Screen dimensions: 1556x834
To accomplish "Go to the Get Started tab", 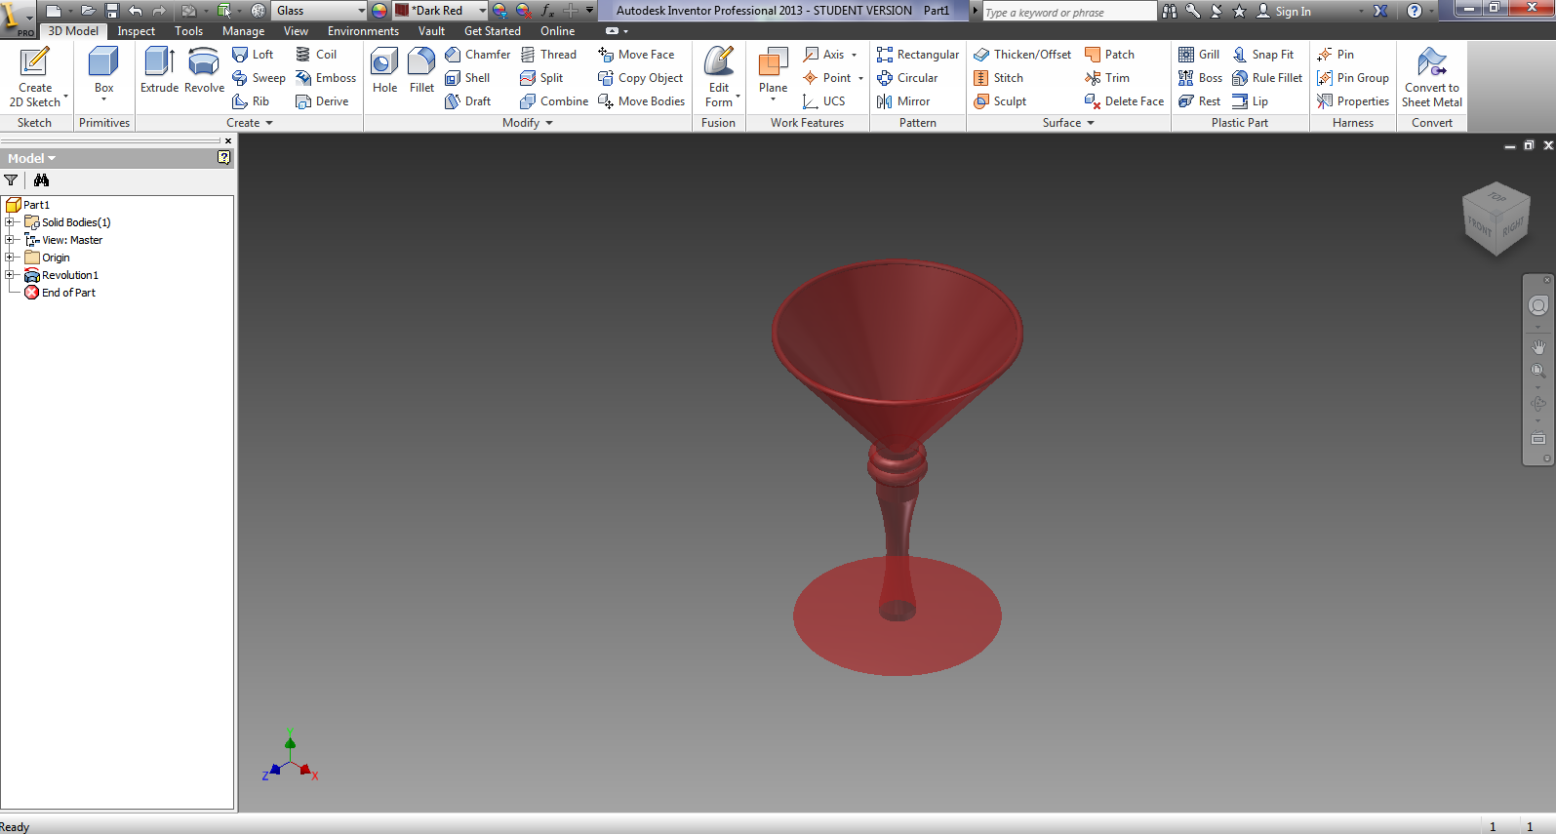I will tap(493, 31).
